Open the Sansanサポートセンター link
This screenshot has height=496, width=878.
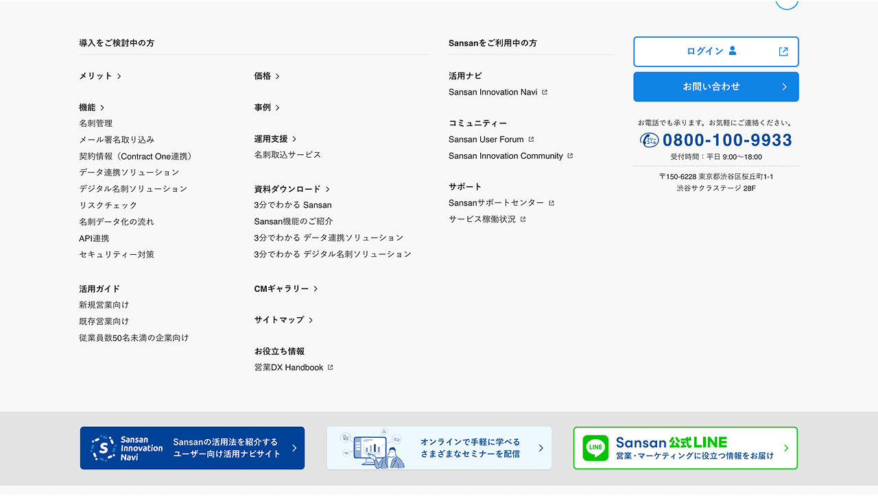pos(497,202)
